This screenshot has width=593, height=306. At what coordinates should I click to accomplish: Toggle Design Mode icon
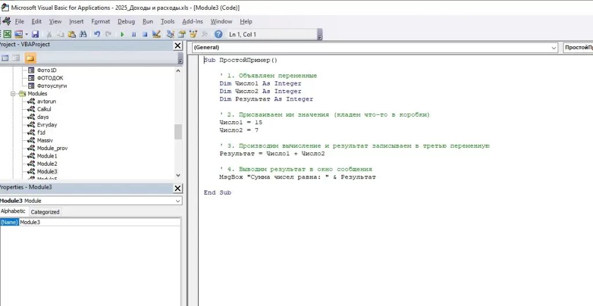click(156, 34)
